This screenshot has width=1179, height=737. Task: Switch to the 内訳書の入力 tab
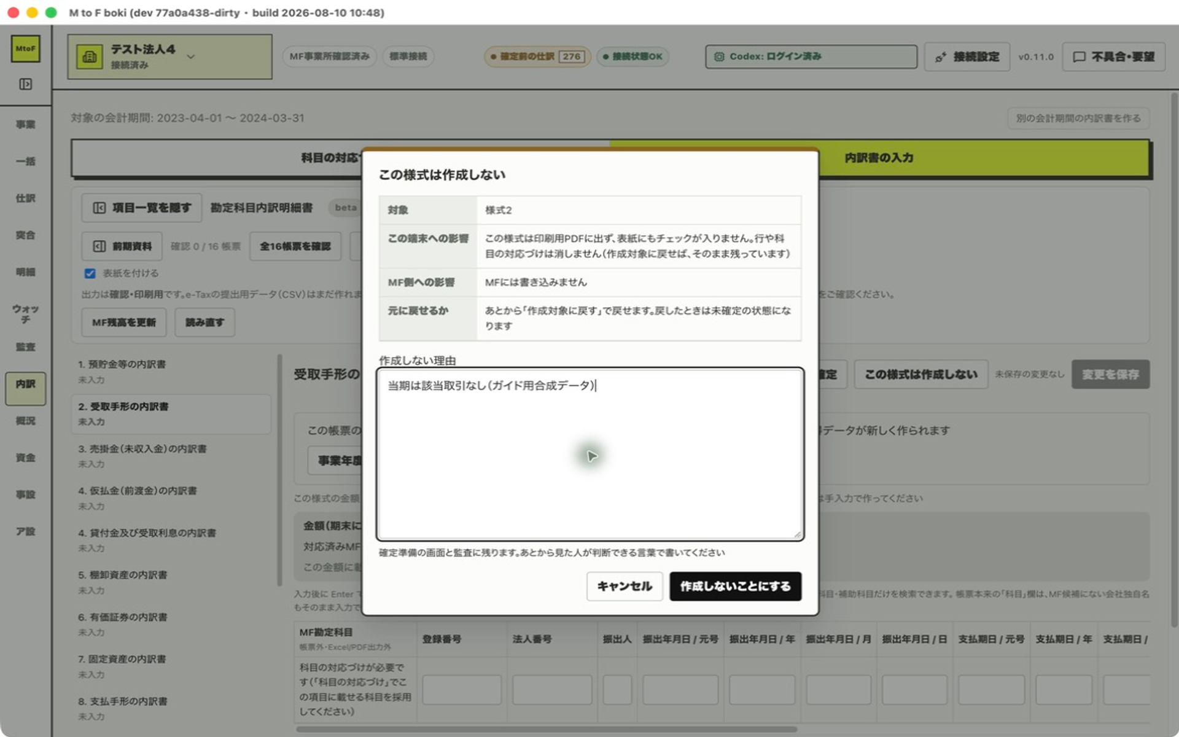pos(879,158)
